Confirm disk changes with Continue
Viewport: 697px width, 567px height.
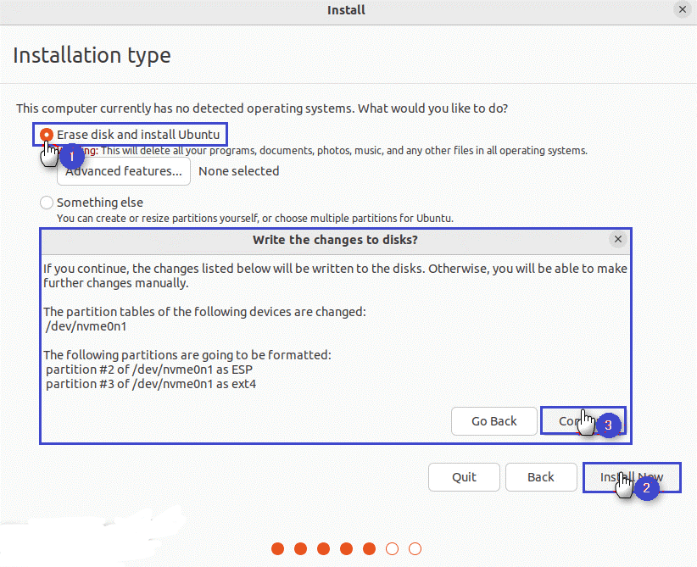pos(582,421)
